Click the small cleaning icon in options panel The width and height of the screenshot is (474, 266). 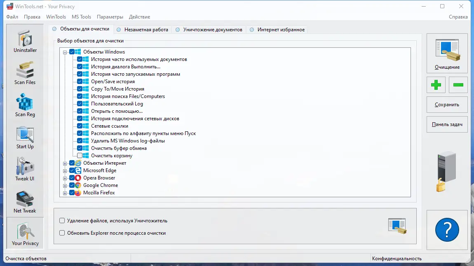pyautogui.click(x=397, y=226)
